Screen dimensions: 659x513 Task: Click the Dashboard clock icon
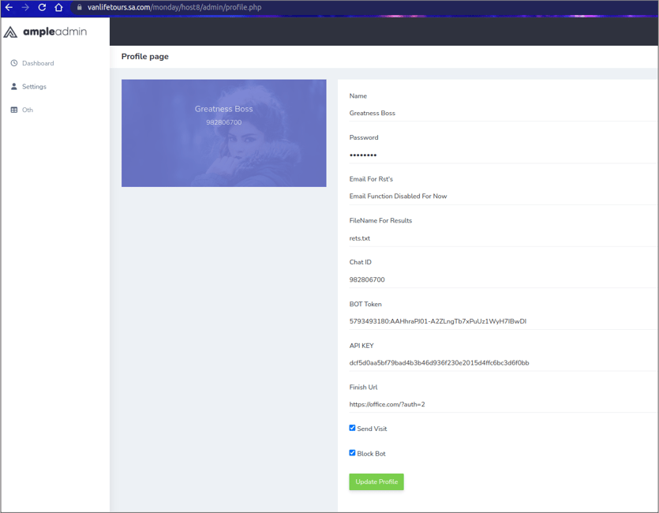(x=14, y=63)
